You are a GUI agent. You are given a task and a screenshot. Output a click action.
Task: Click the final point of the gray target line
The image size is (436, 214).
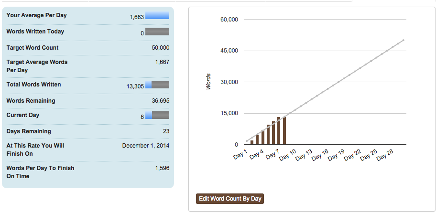(x=403, y=40)
